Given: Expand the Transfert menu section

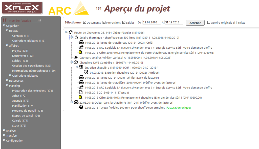Looking at the screenshot, I should [x=4, y=135].
